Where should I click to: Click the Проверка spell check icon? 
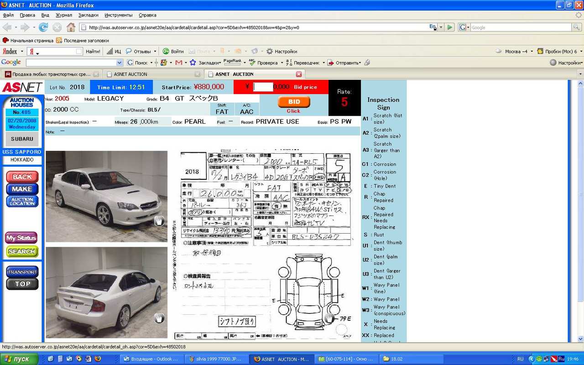264,63
